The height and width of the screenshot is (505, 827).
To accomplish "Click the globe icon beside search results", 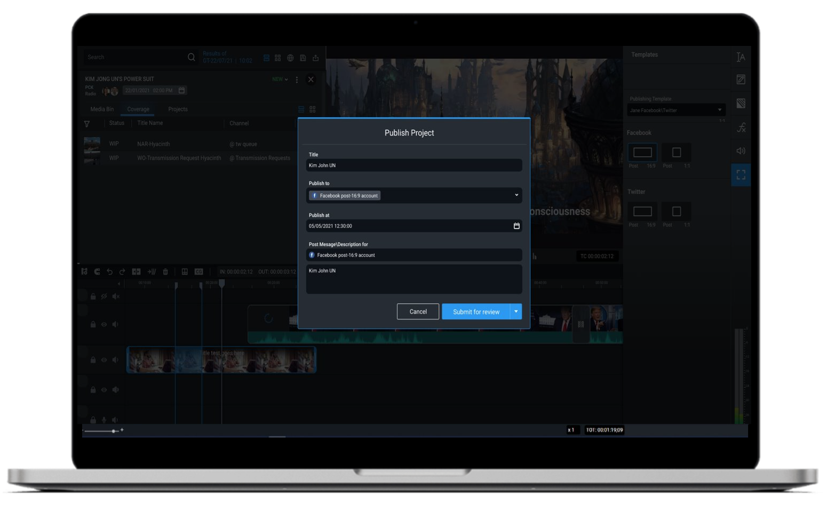I will [290, 58].
